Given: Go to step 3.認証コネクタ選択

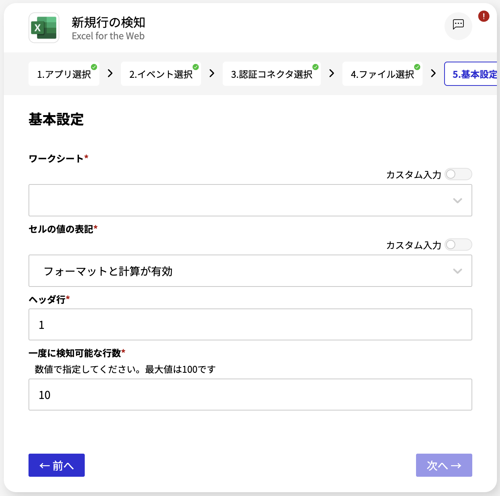Looking at the screenshot, I should tap(272, 74).
